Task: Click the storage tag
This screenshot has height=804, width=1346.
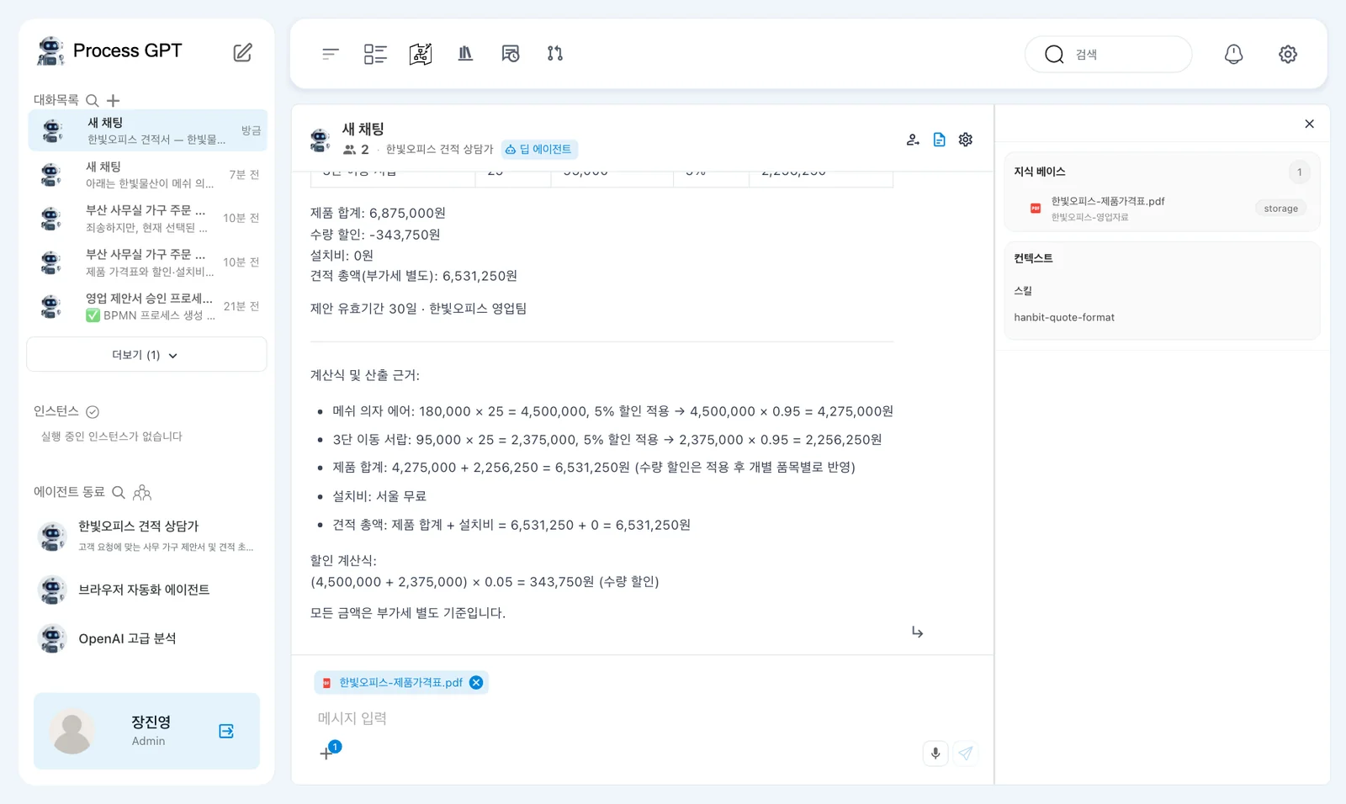Action: pos(1280,209)
